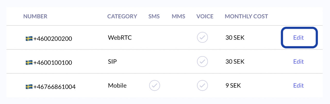The width and height of the screenshot is (330, 104).
Task: Open Edit for WebRTC number +4600200200
Action: coord(299,38)
